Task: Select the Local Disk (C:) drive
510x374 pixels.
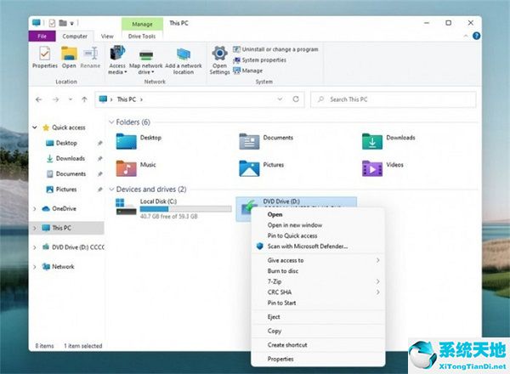Action: (173, 208)
